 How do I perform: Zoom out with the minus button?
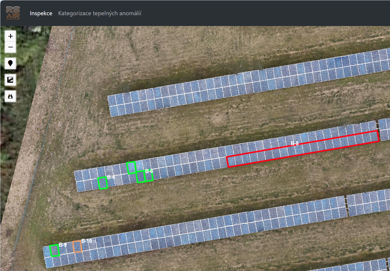click(11, 47)
